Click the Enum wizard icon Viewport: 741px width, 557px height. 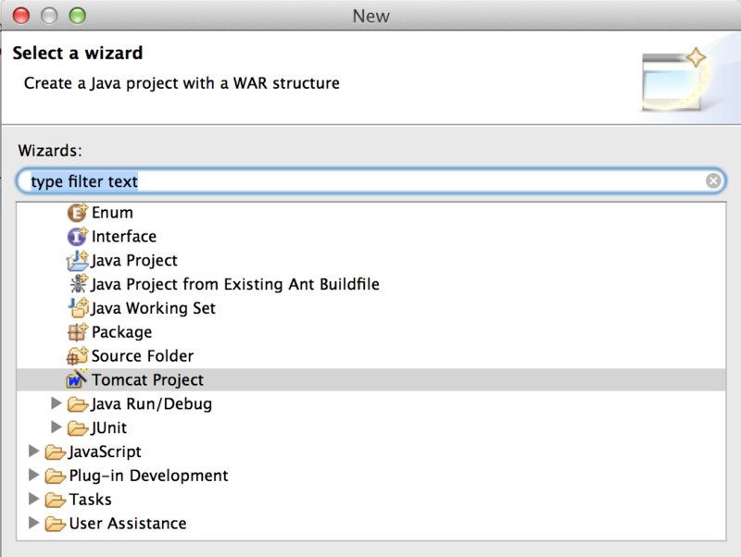pos(77,213)
